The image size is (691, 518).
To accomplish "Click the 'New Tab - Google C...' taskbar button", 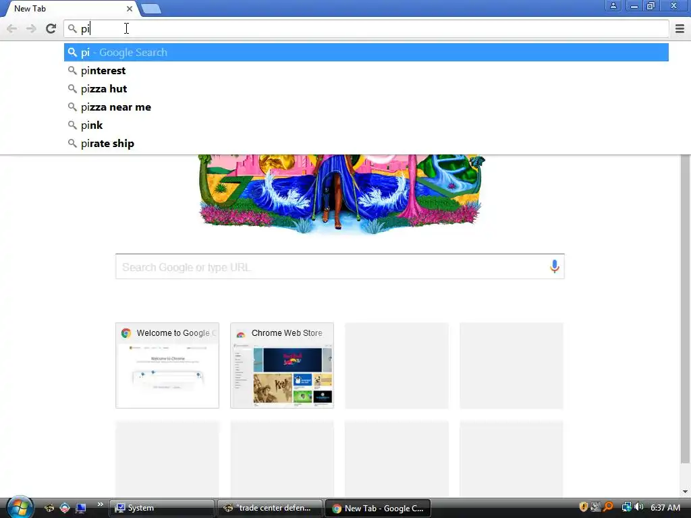I will pos(378,508).
